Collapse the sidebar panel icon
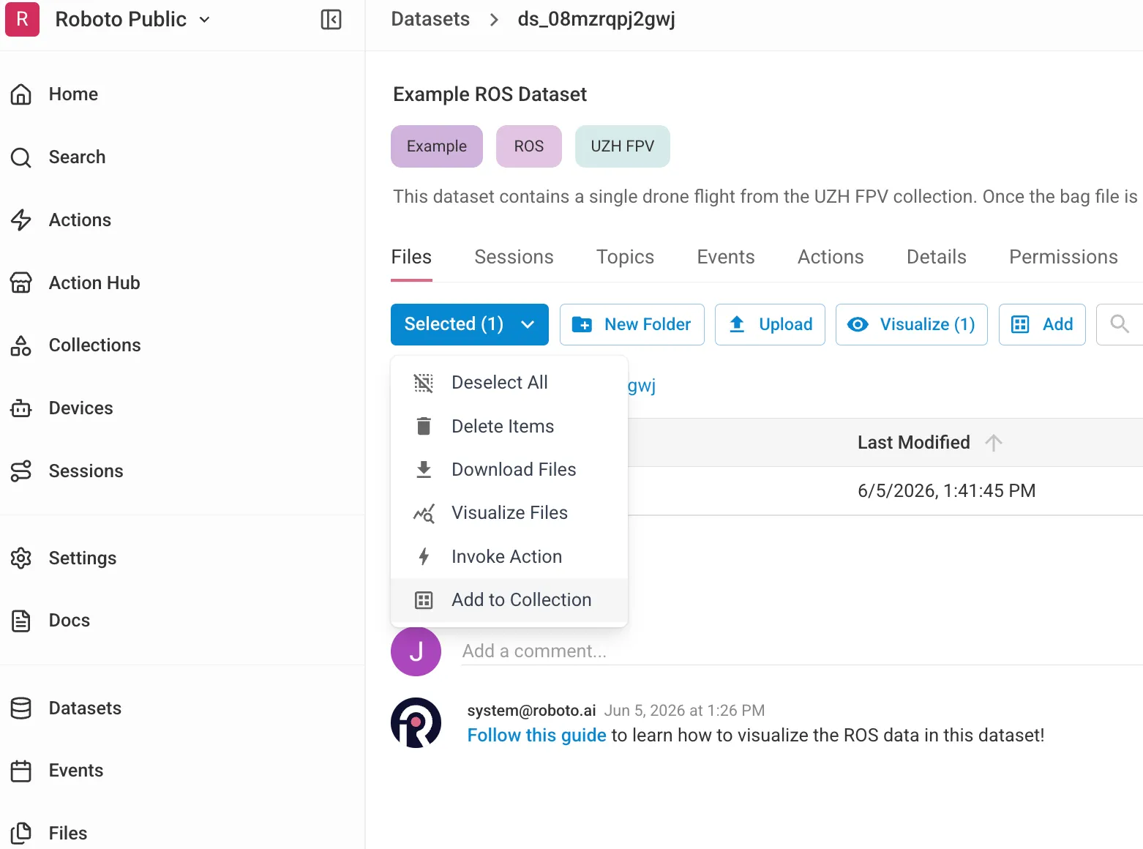Viewport: 1143px width, 849px height. tap(331, 20)
